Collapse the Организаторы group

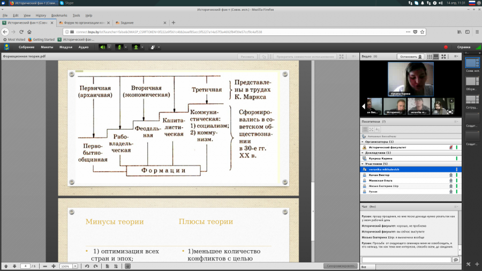(x=363, y=141)
